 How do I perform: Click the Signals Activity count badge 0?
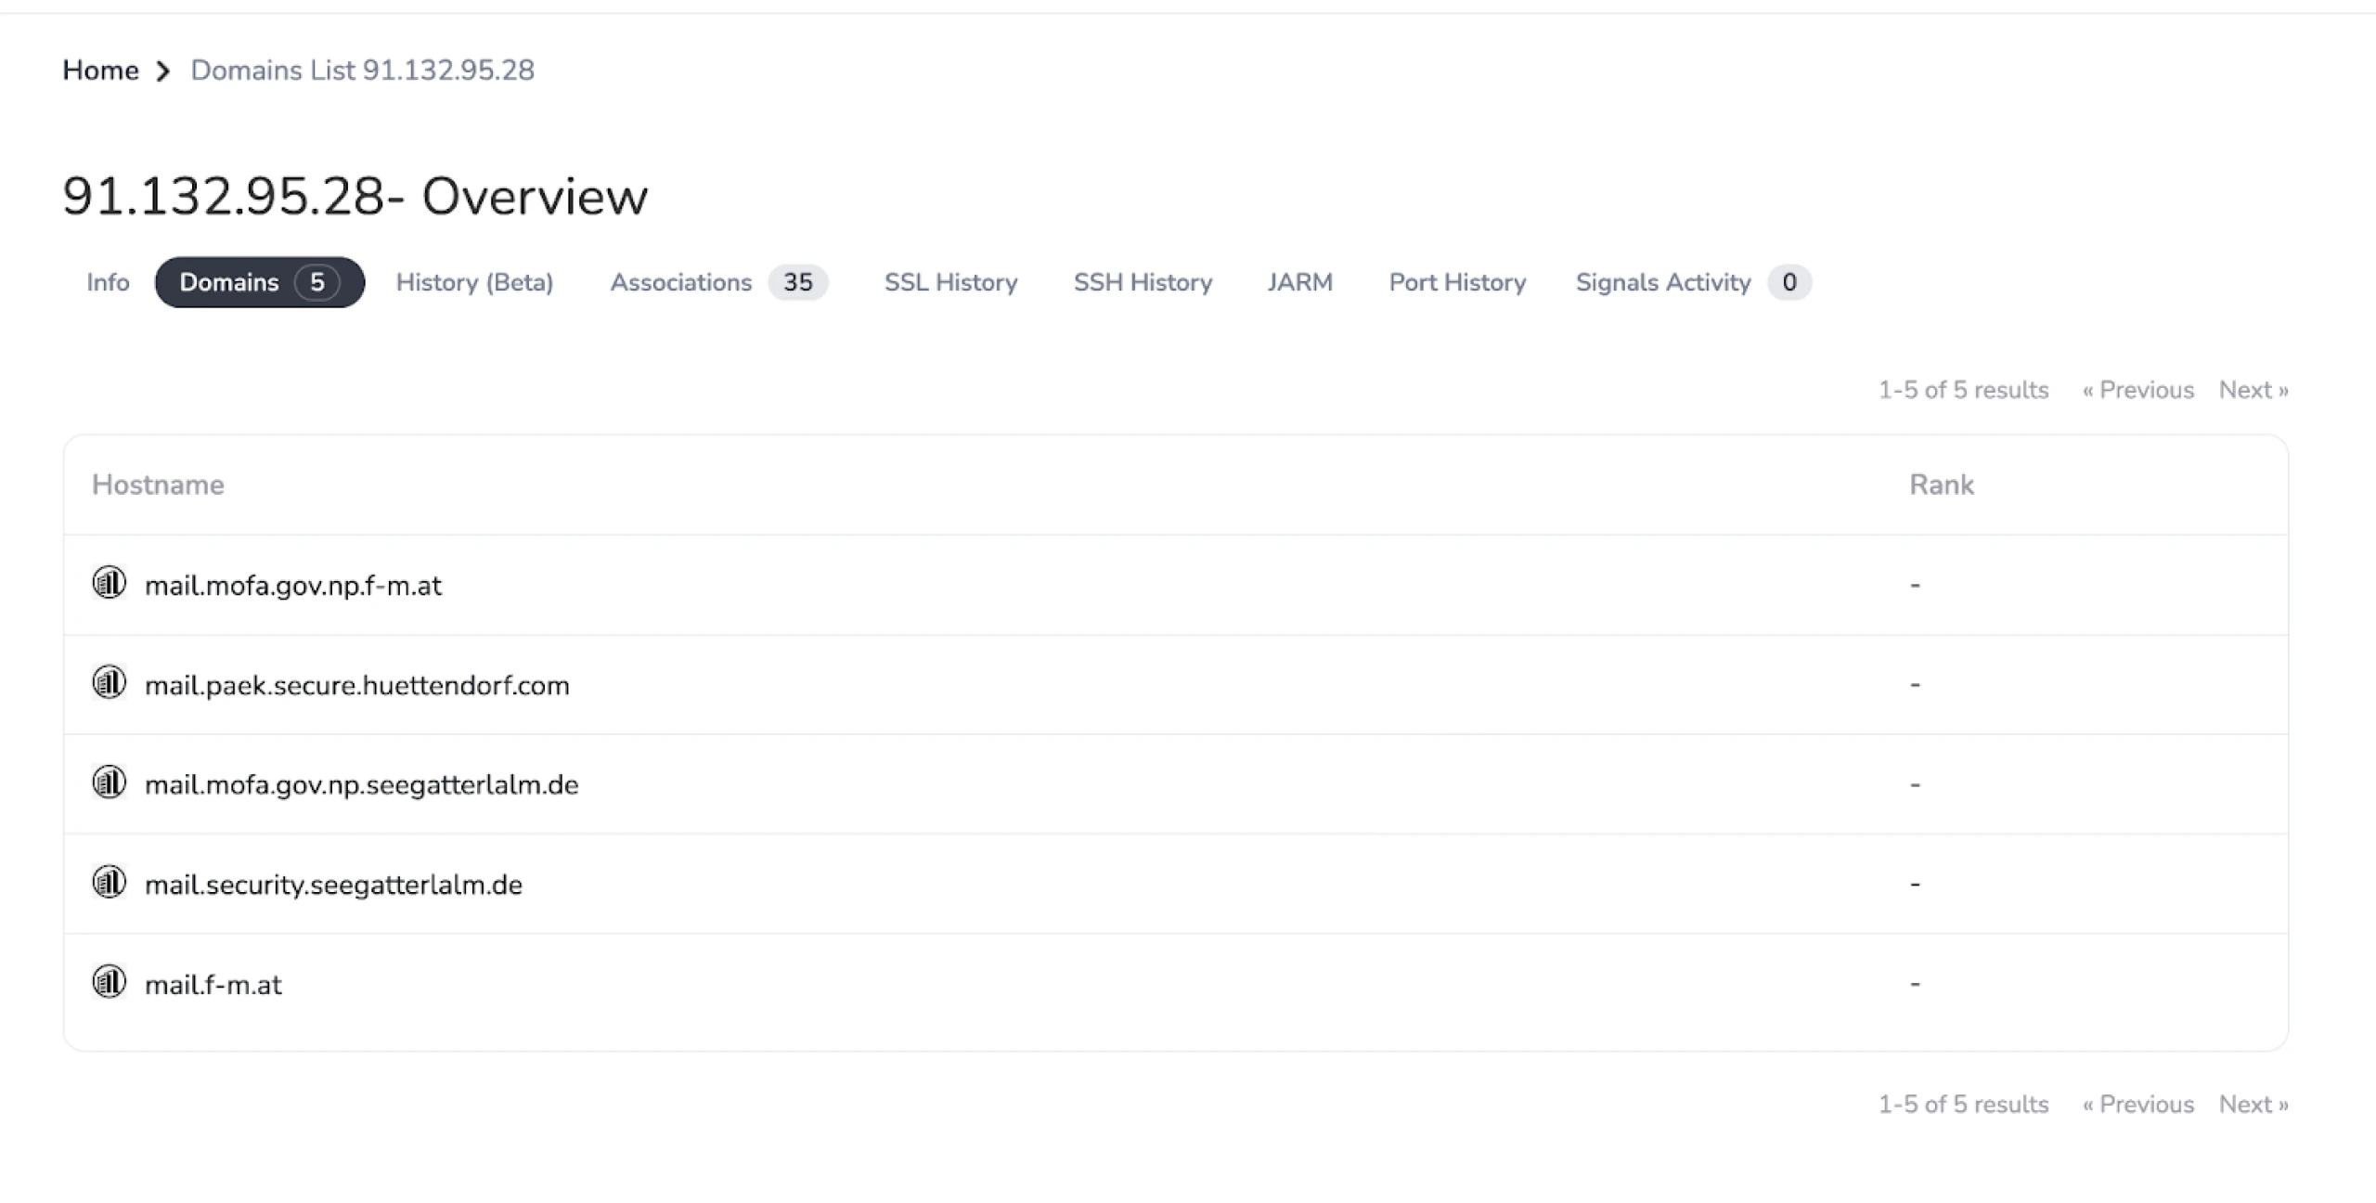(x=1788, y=282)
